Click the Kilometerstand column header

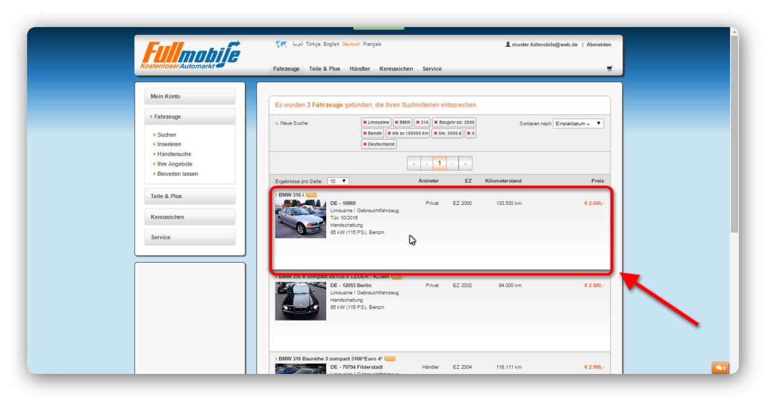(x=503, y=181)
